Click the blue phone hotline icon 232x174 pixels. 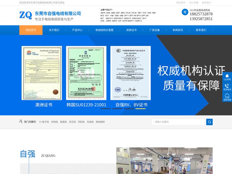[x=185, y=12]
